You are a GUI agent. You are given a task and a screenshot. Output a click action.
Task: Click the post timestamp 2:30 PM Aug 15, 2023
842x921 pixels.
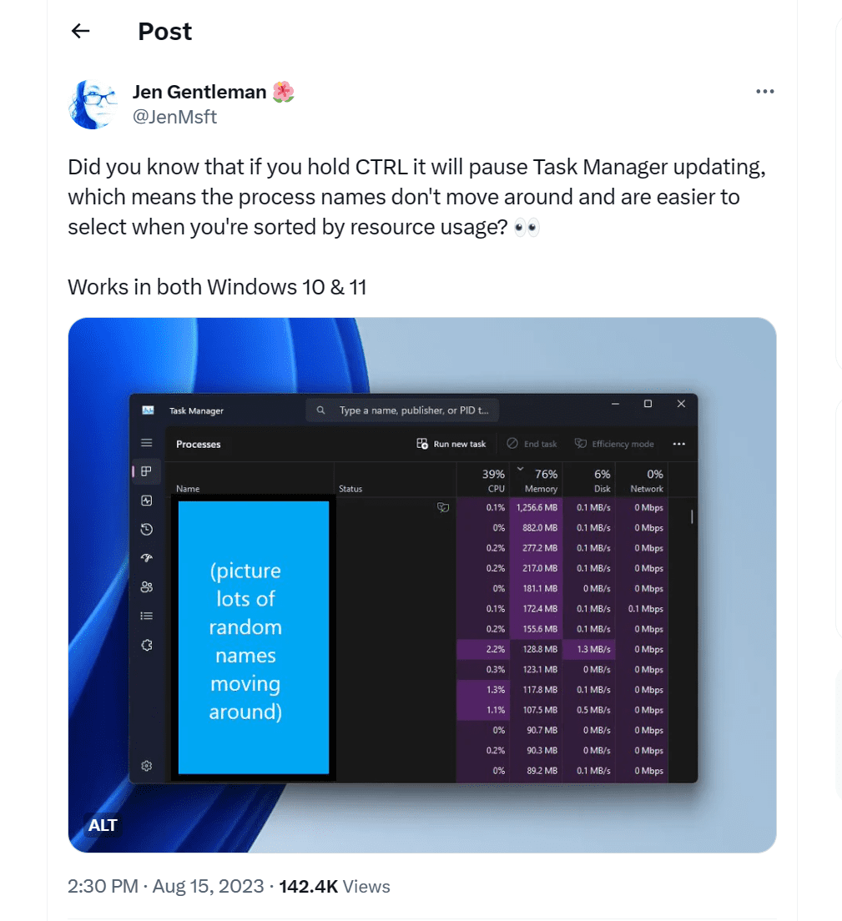165,886
